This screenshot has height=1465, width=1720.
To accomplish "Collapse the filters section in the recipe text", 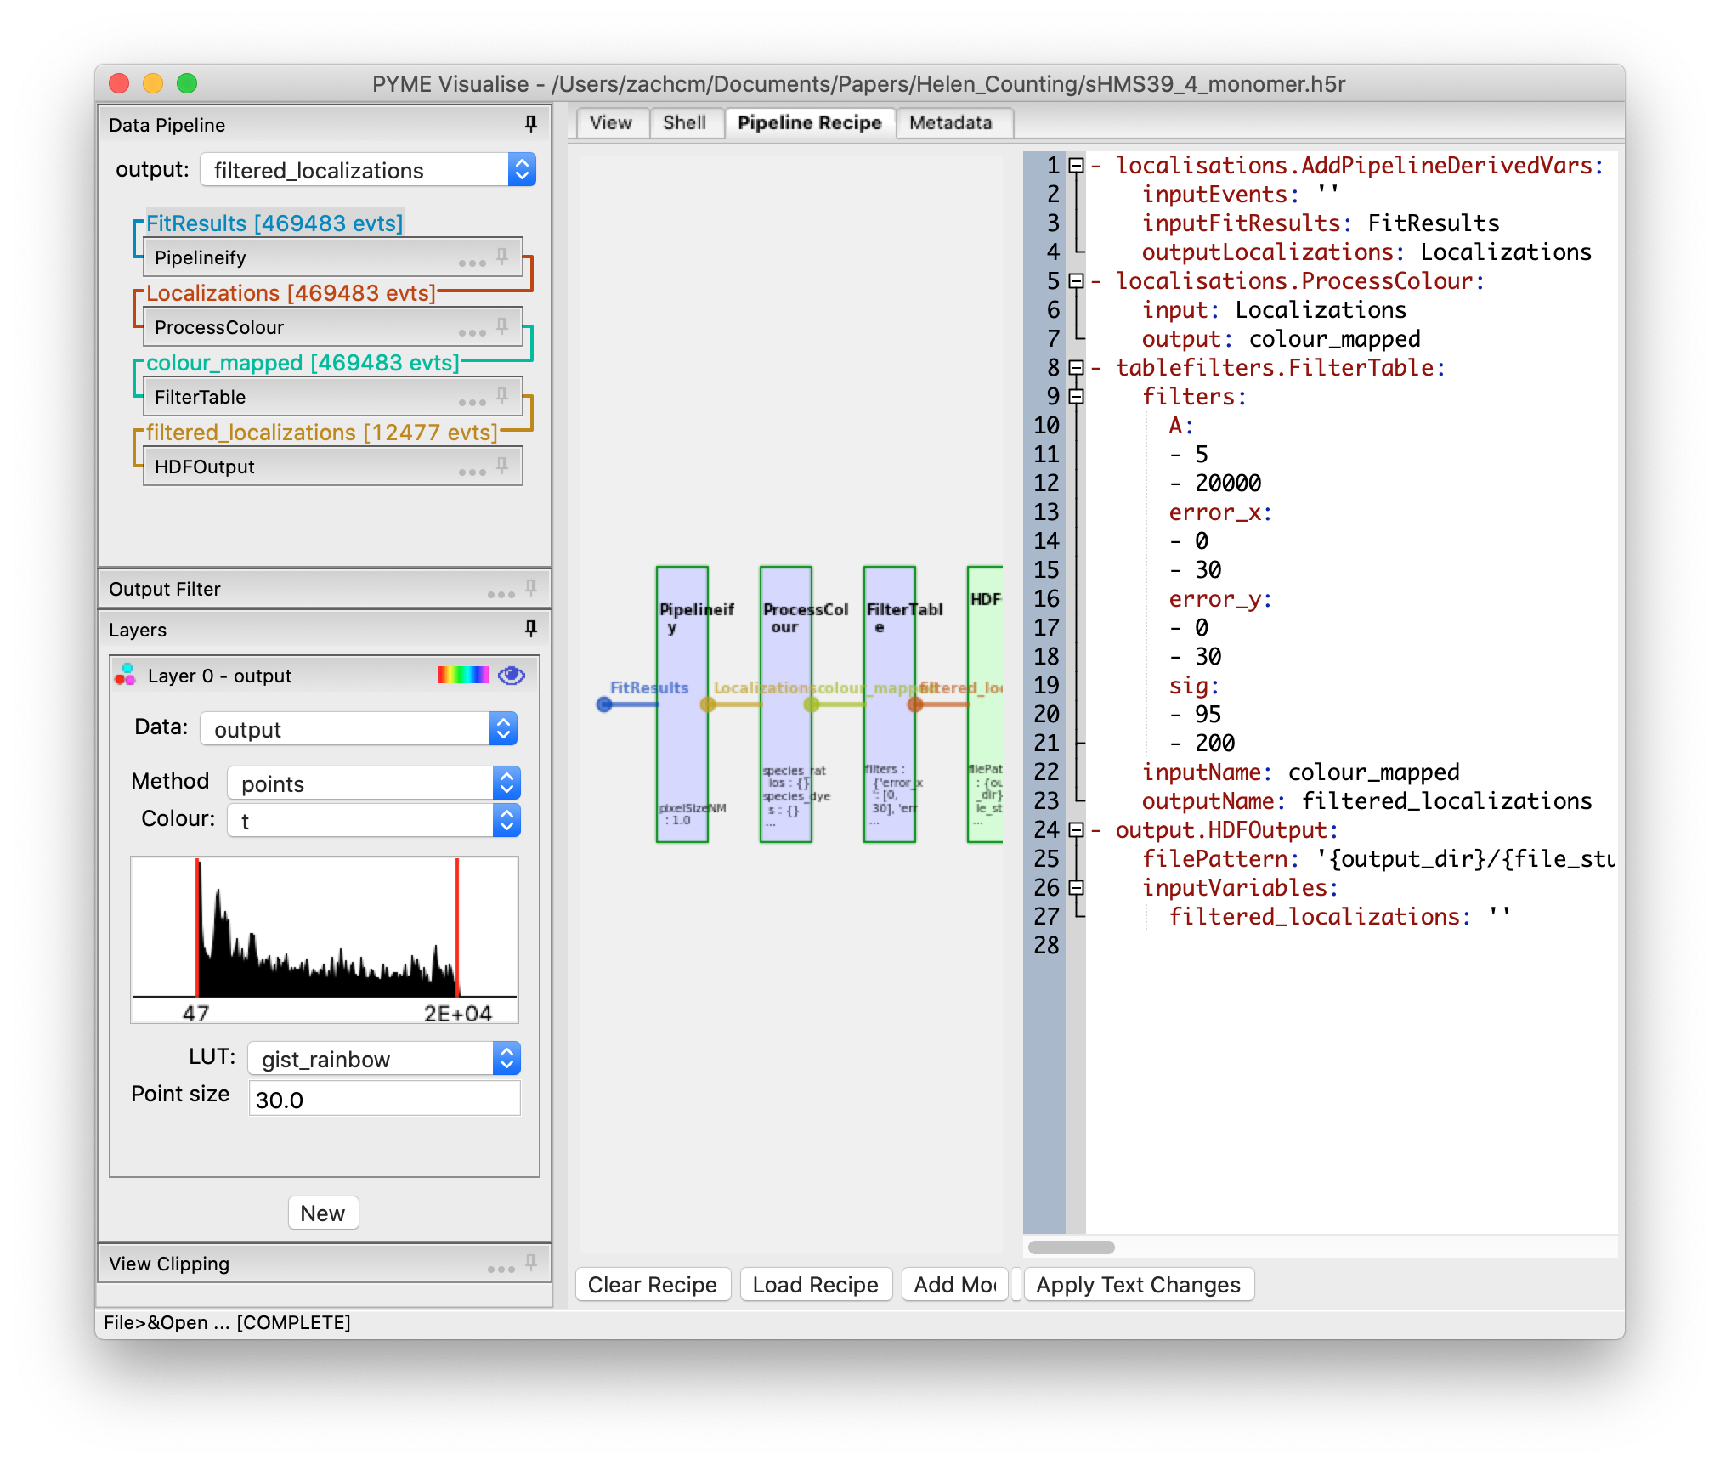I will coord(1076,397).
